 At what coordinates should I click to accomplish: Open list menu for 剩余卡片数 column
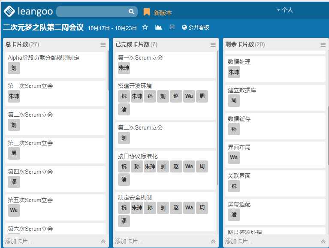[323, 45]
